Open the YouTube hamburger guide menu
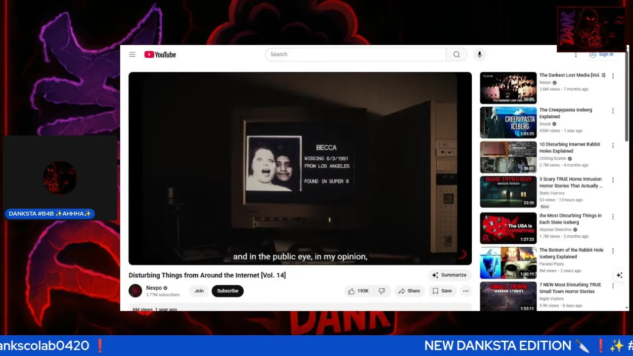The width and height of the screenshot is (633, 356). [x=133, y=54]
